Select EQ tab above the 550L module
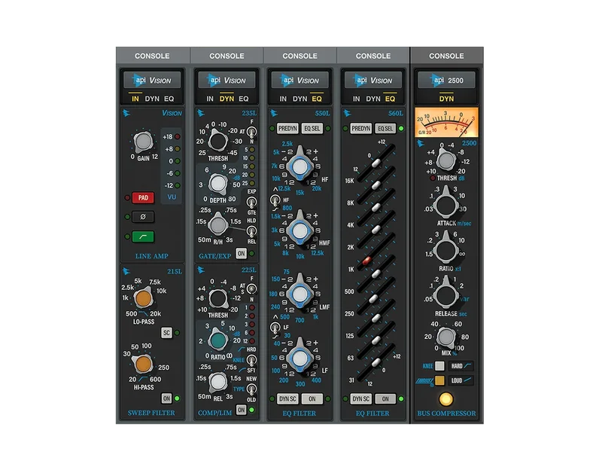The height and width of the screenshot is (473, 602). pos(317,99)
